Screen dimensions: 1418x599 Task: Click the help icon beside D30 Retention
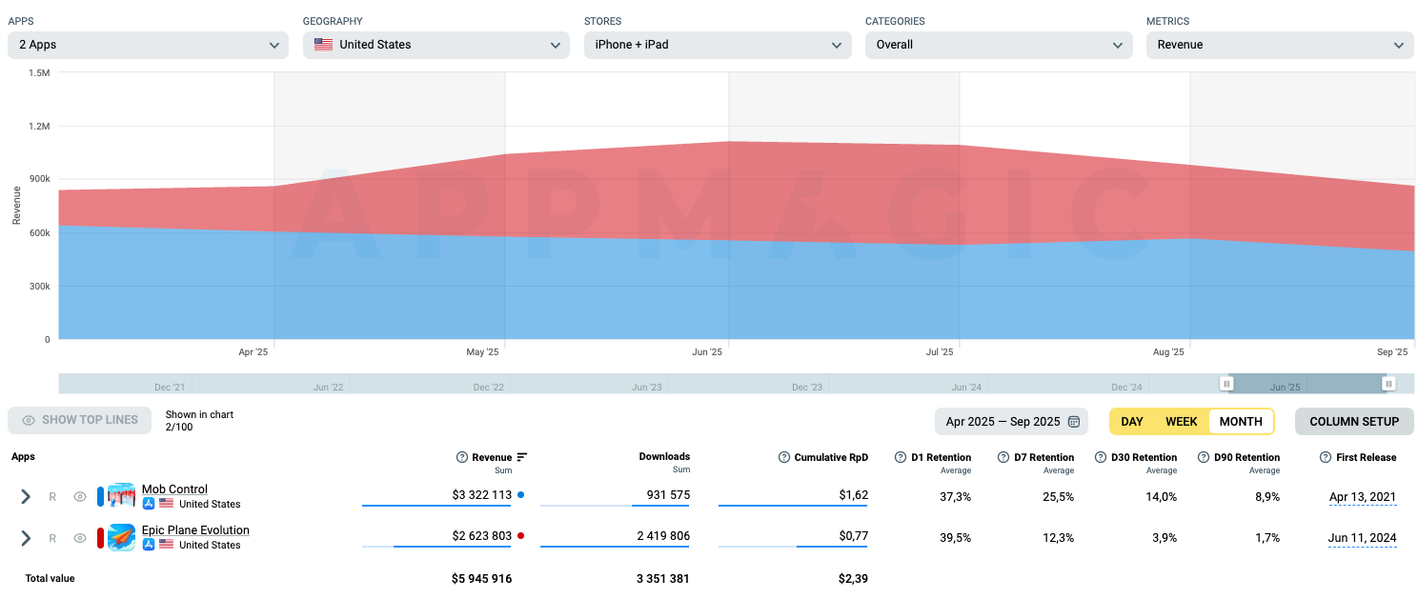(1102, 457)
